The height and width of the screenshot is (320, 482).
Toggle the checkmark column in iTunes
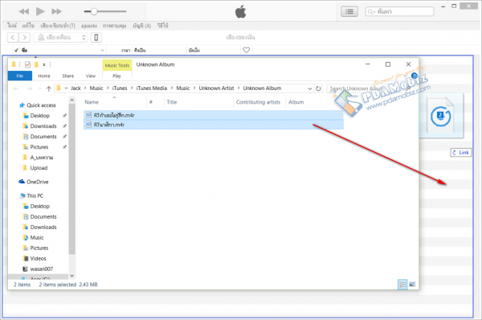(x=16, y=50)
